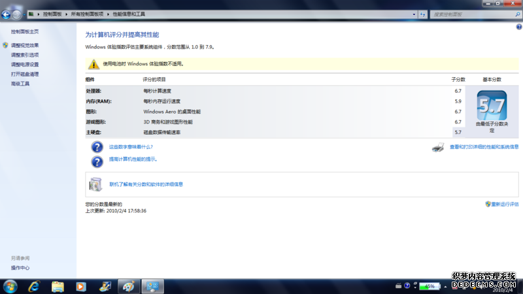Open the address bar history dropdown
The height and width of the screenshot is (294, 523).
pyautogui.click(x=414, y=14)
